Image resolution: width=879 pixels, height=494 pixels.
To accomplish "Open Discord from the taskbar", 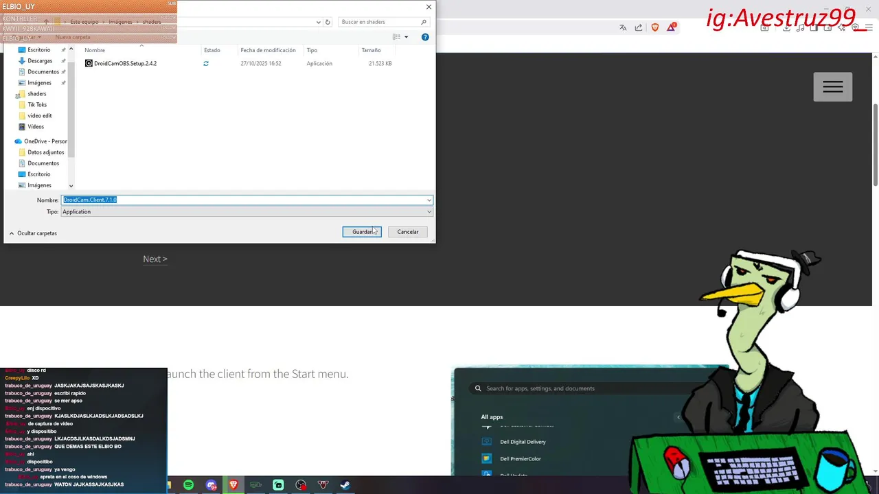I will pos(212,485).
